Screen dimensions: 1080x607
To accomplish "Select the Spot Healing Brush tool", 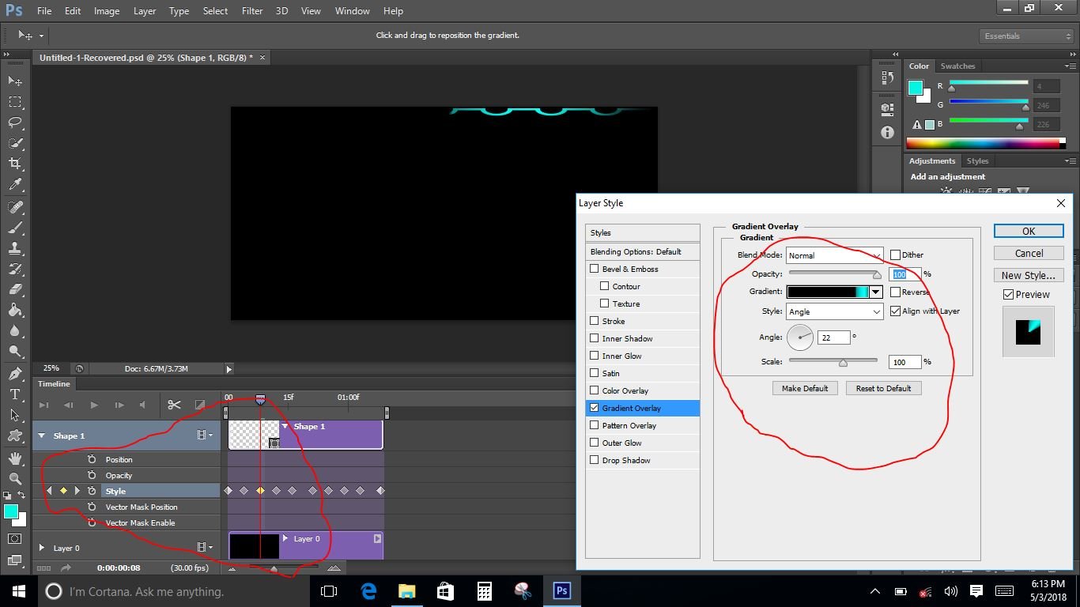I will pos(15,207).
